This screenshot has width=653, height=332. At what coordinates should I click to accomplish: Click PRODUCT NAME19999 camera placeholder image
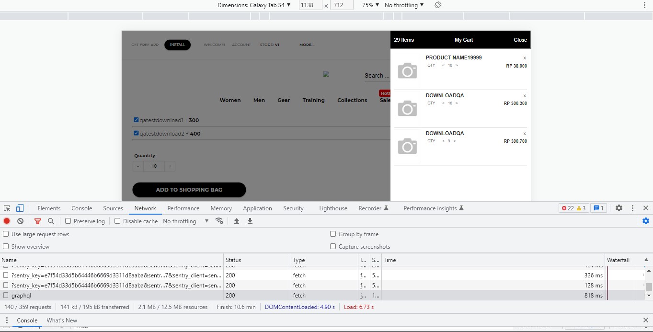click(x=407, y=70)
